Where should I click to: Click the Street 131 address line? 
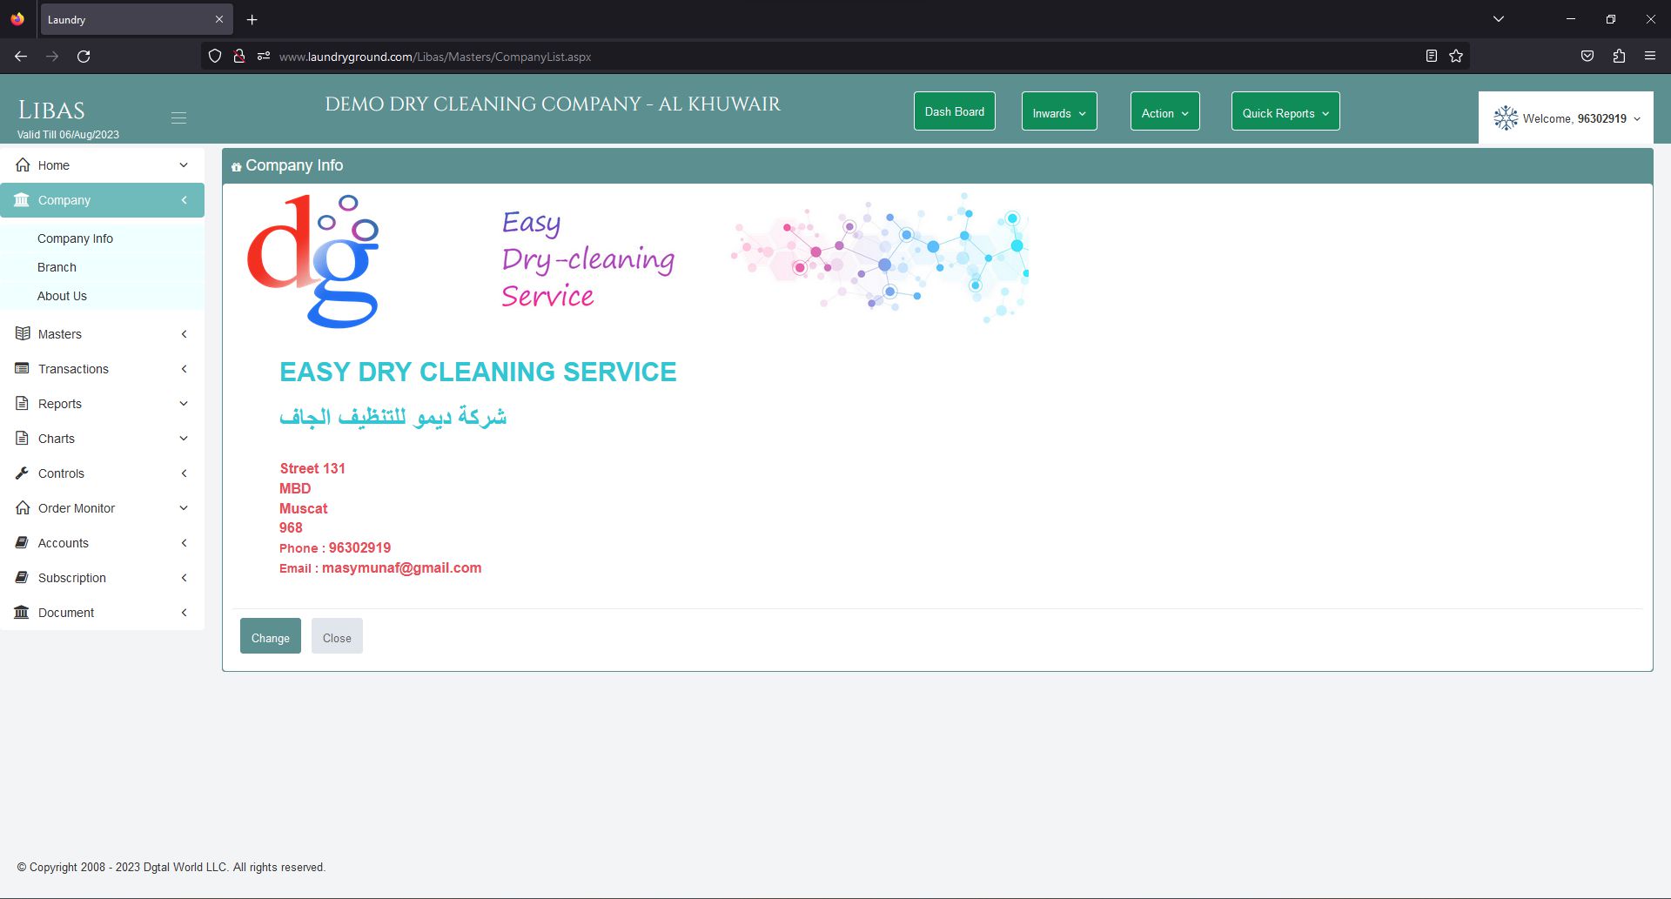312,468
